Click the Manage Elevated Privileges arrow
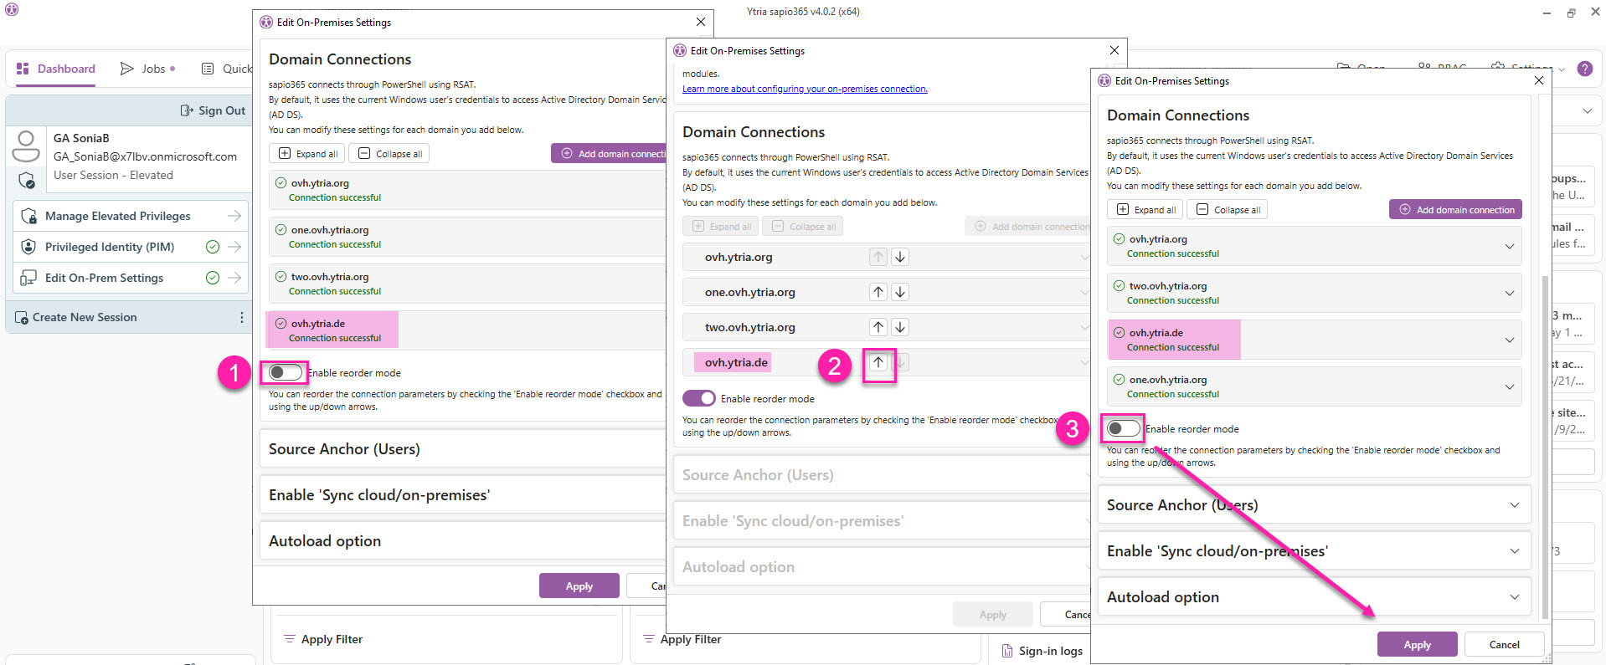1606x665 pixels. 234,216
